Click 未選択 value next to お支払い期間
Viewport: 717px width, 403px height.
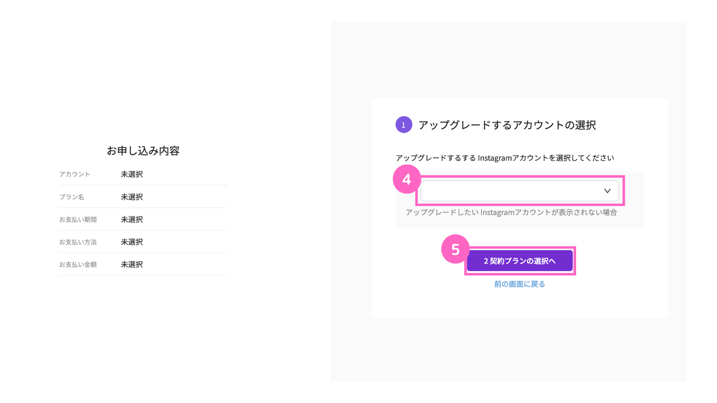tap(132, 219)
